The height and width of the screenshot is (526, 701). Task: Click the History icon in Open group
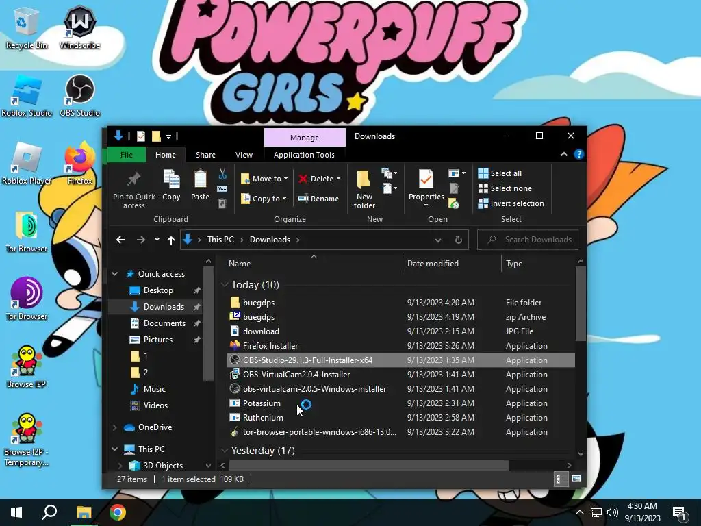click(455, 203)
